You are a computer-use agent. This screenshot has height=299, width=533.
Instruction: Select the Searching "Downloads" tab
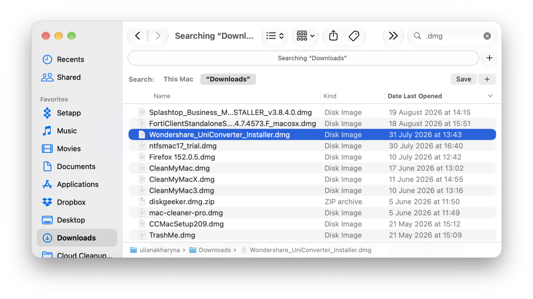[x=303, y=58]
